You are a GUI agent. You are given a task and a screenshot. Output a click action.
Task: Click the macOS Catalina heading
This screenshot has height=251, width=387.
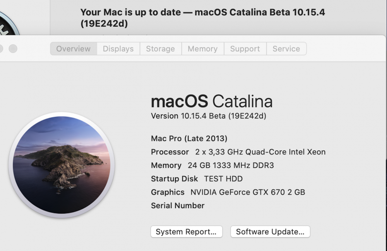[212, 101]
